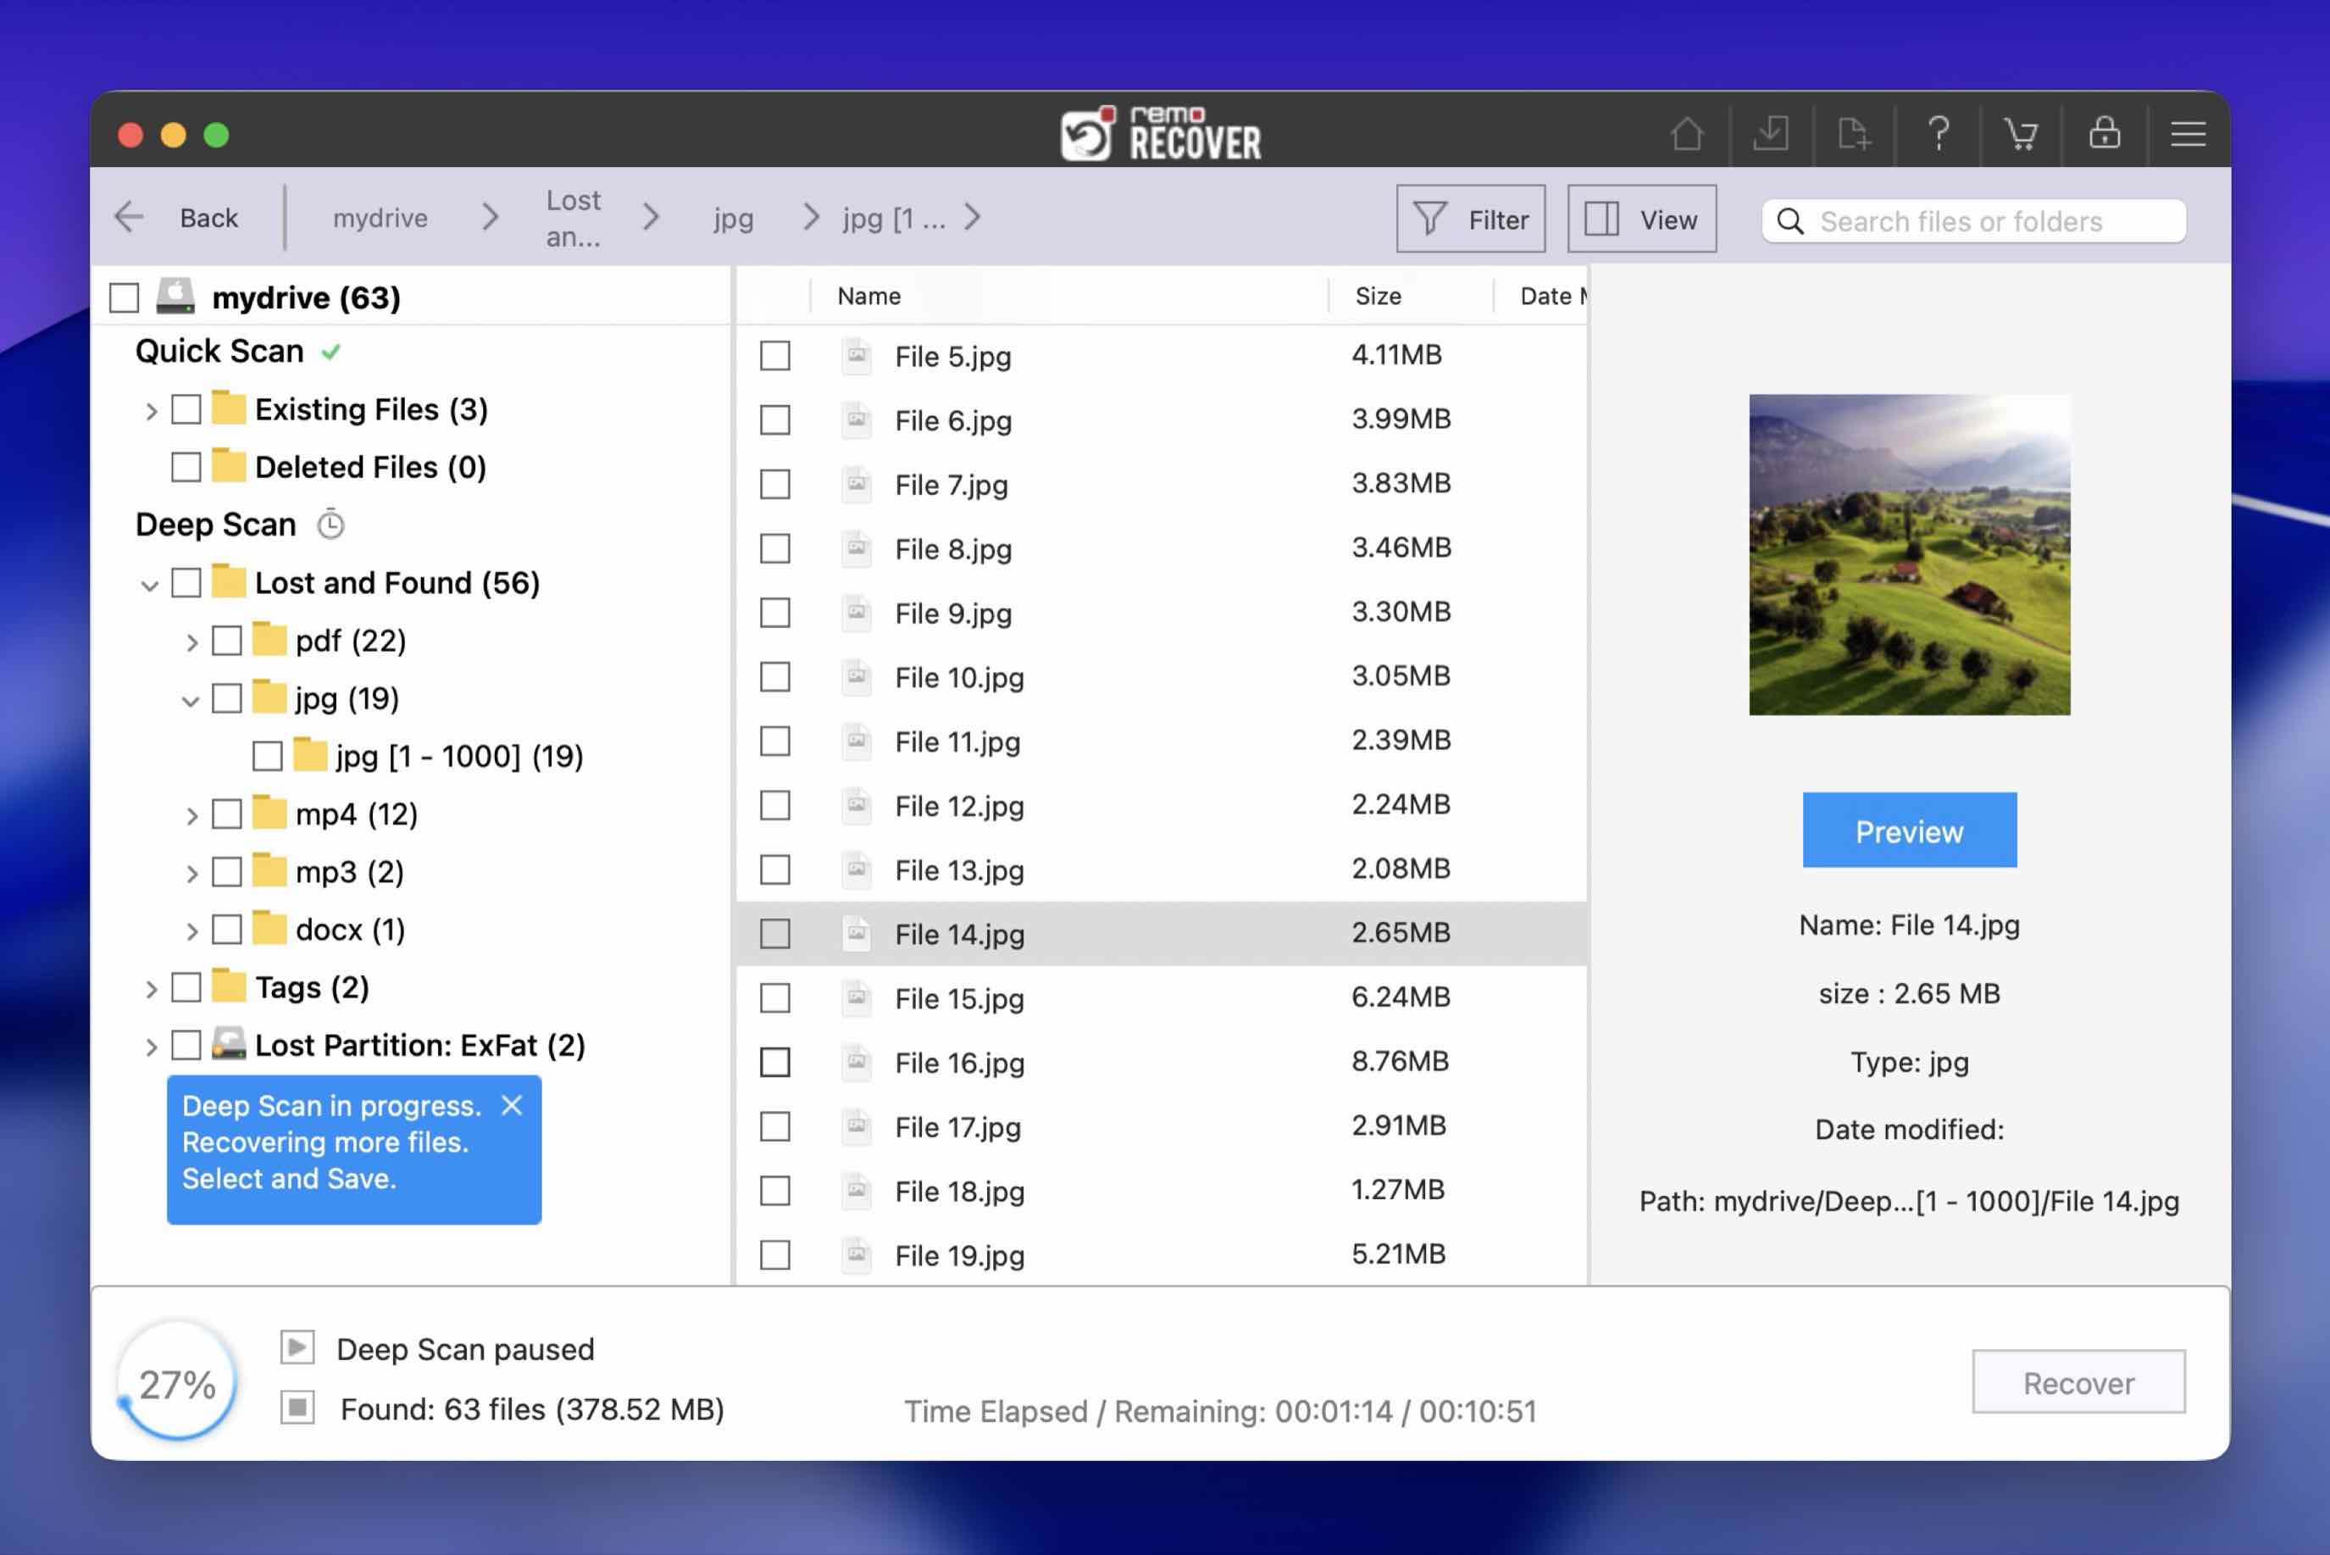Click jpg in the breadcrumb path
Image resolution: width=2330 pixels, height=1555 pixels.
pos(733,218)
